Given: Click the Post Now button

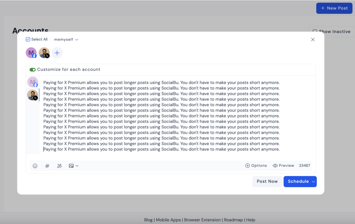Looking at the screenshot, I should 267,182.
